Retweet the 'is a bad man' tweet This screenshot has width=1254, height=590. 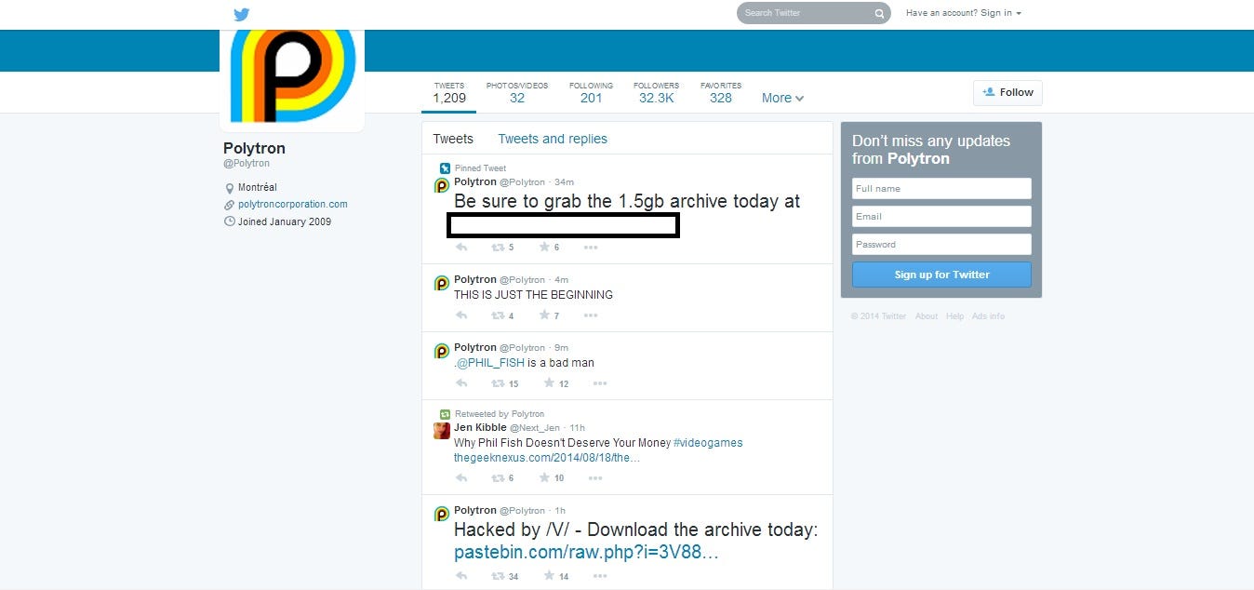498,383
